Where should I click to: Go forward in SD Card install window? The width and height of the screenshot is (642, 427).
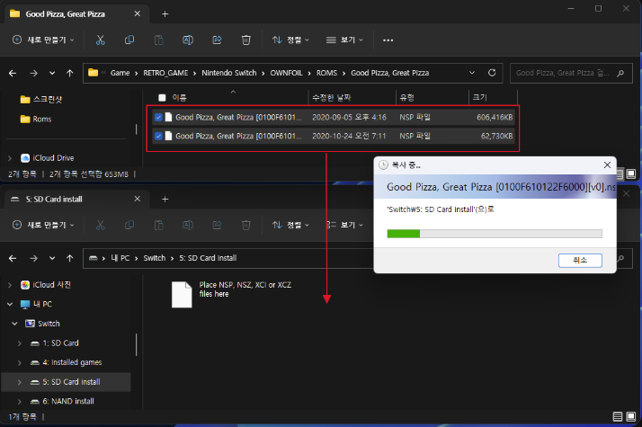point(33,258)
